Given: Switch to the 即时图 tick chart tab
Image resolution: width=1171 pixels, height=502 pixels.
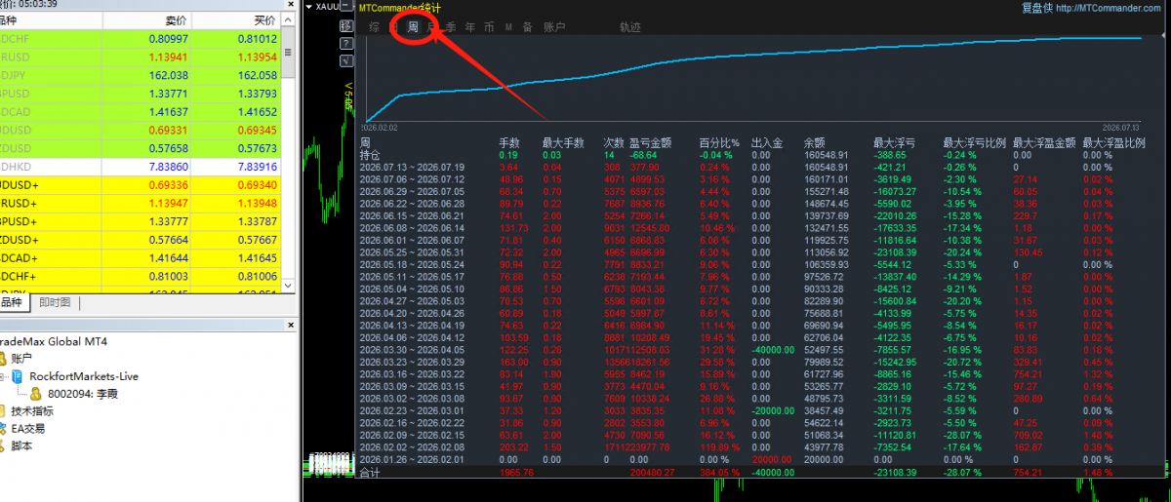Looking at the screenshot, I should coord(55,303).
